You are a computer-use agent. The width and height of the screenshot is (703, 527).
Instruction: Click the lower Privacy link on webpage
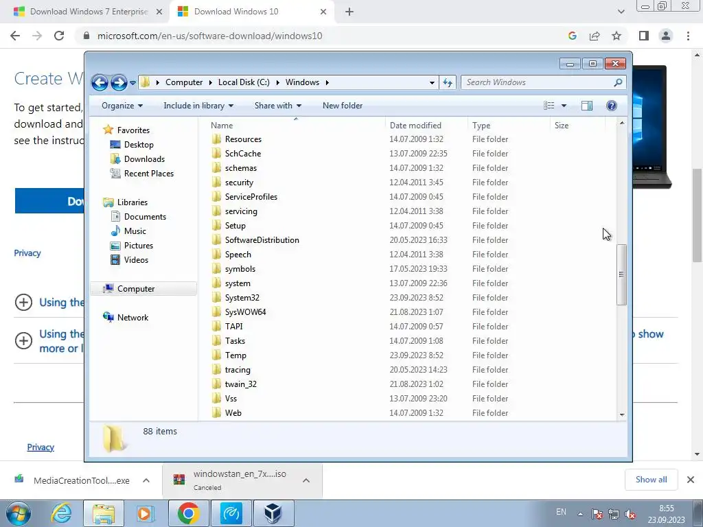tap(41, 447)
